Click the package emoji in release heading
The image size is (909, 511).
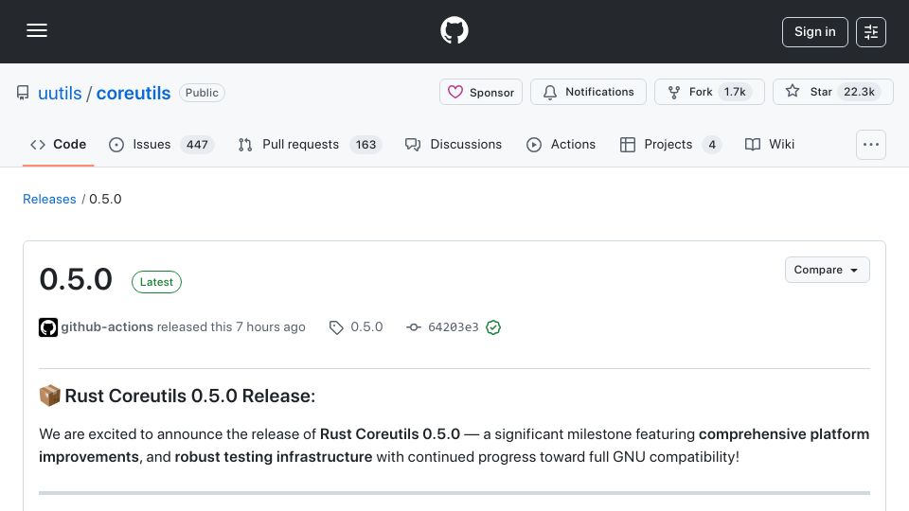click(50, 396)
